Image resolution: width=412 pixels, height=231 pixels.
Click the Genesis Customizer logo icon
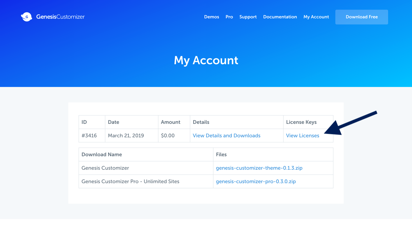tap(26, 17)
